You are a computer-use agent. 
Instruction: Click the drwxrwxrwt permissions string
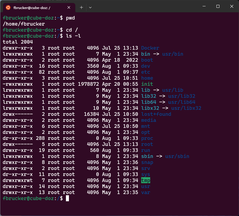click(x=18, y=181)
